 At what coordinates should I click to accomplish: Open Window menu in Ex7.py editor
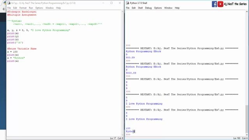pyautogui.click(x=49, y=8)
